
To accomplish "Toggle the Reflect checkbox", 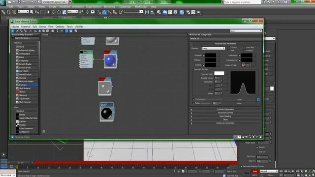I will point(203,65).
